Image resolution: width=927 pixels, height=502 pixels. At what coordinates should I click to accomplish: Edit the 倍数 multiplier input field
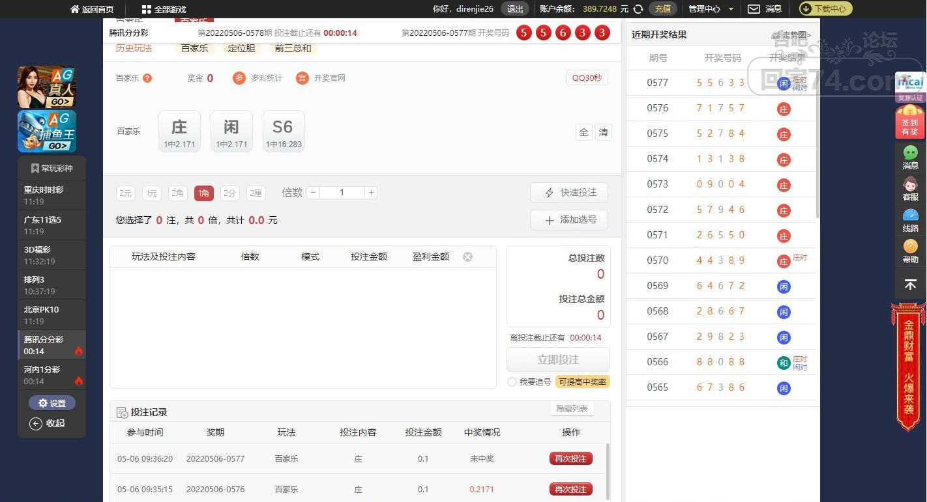tap(342, 193)
